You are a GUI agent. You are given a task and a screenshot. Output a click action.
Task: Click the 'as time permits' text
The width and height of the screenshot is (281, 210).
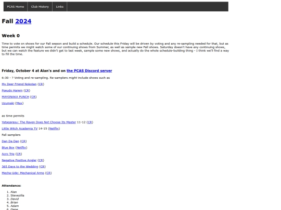(x=13, y=116)
